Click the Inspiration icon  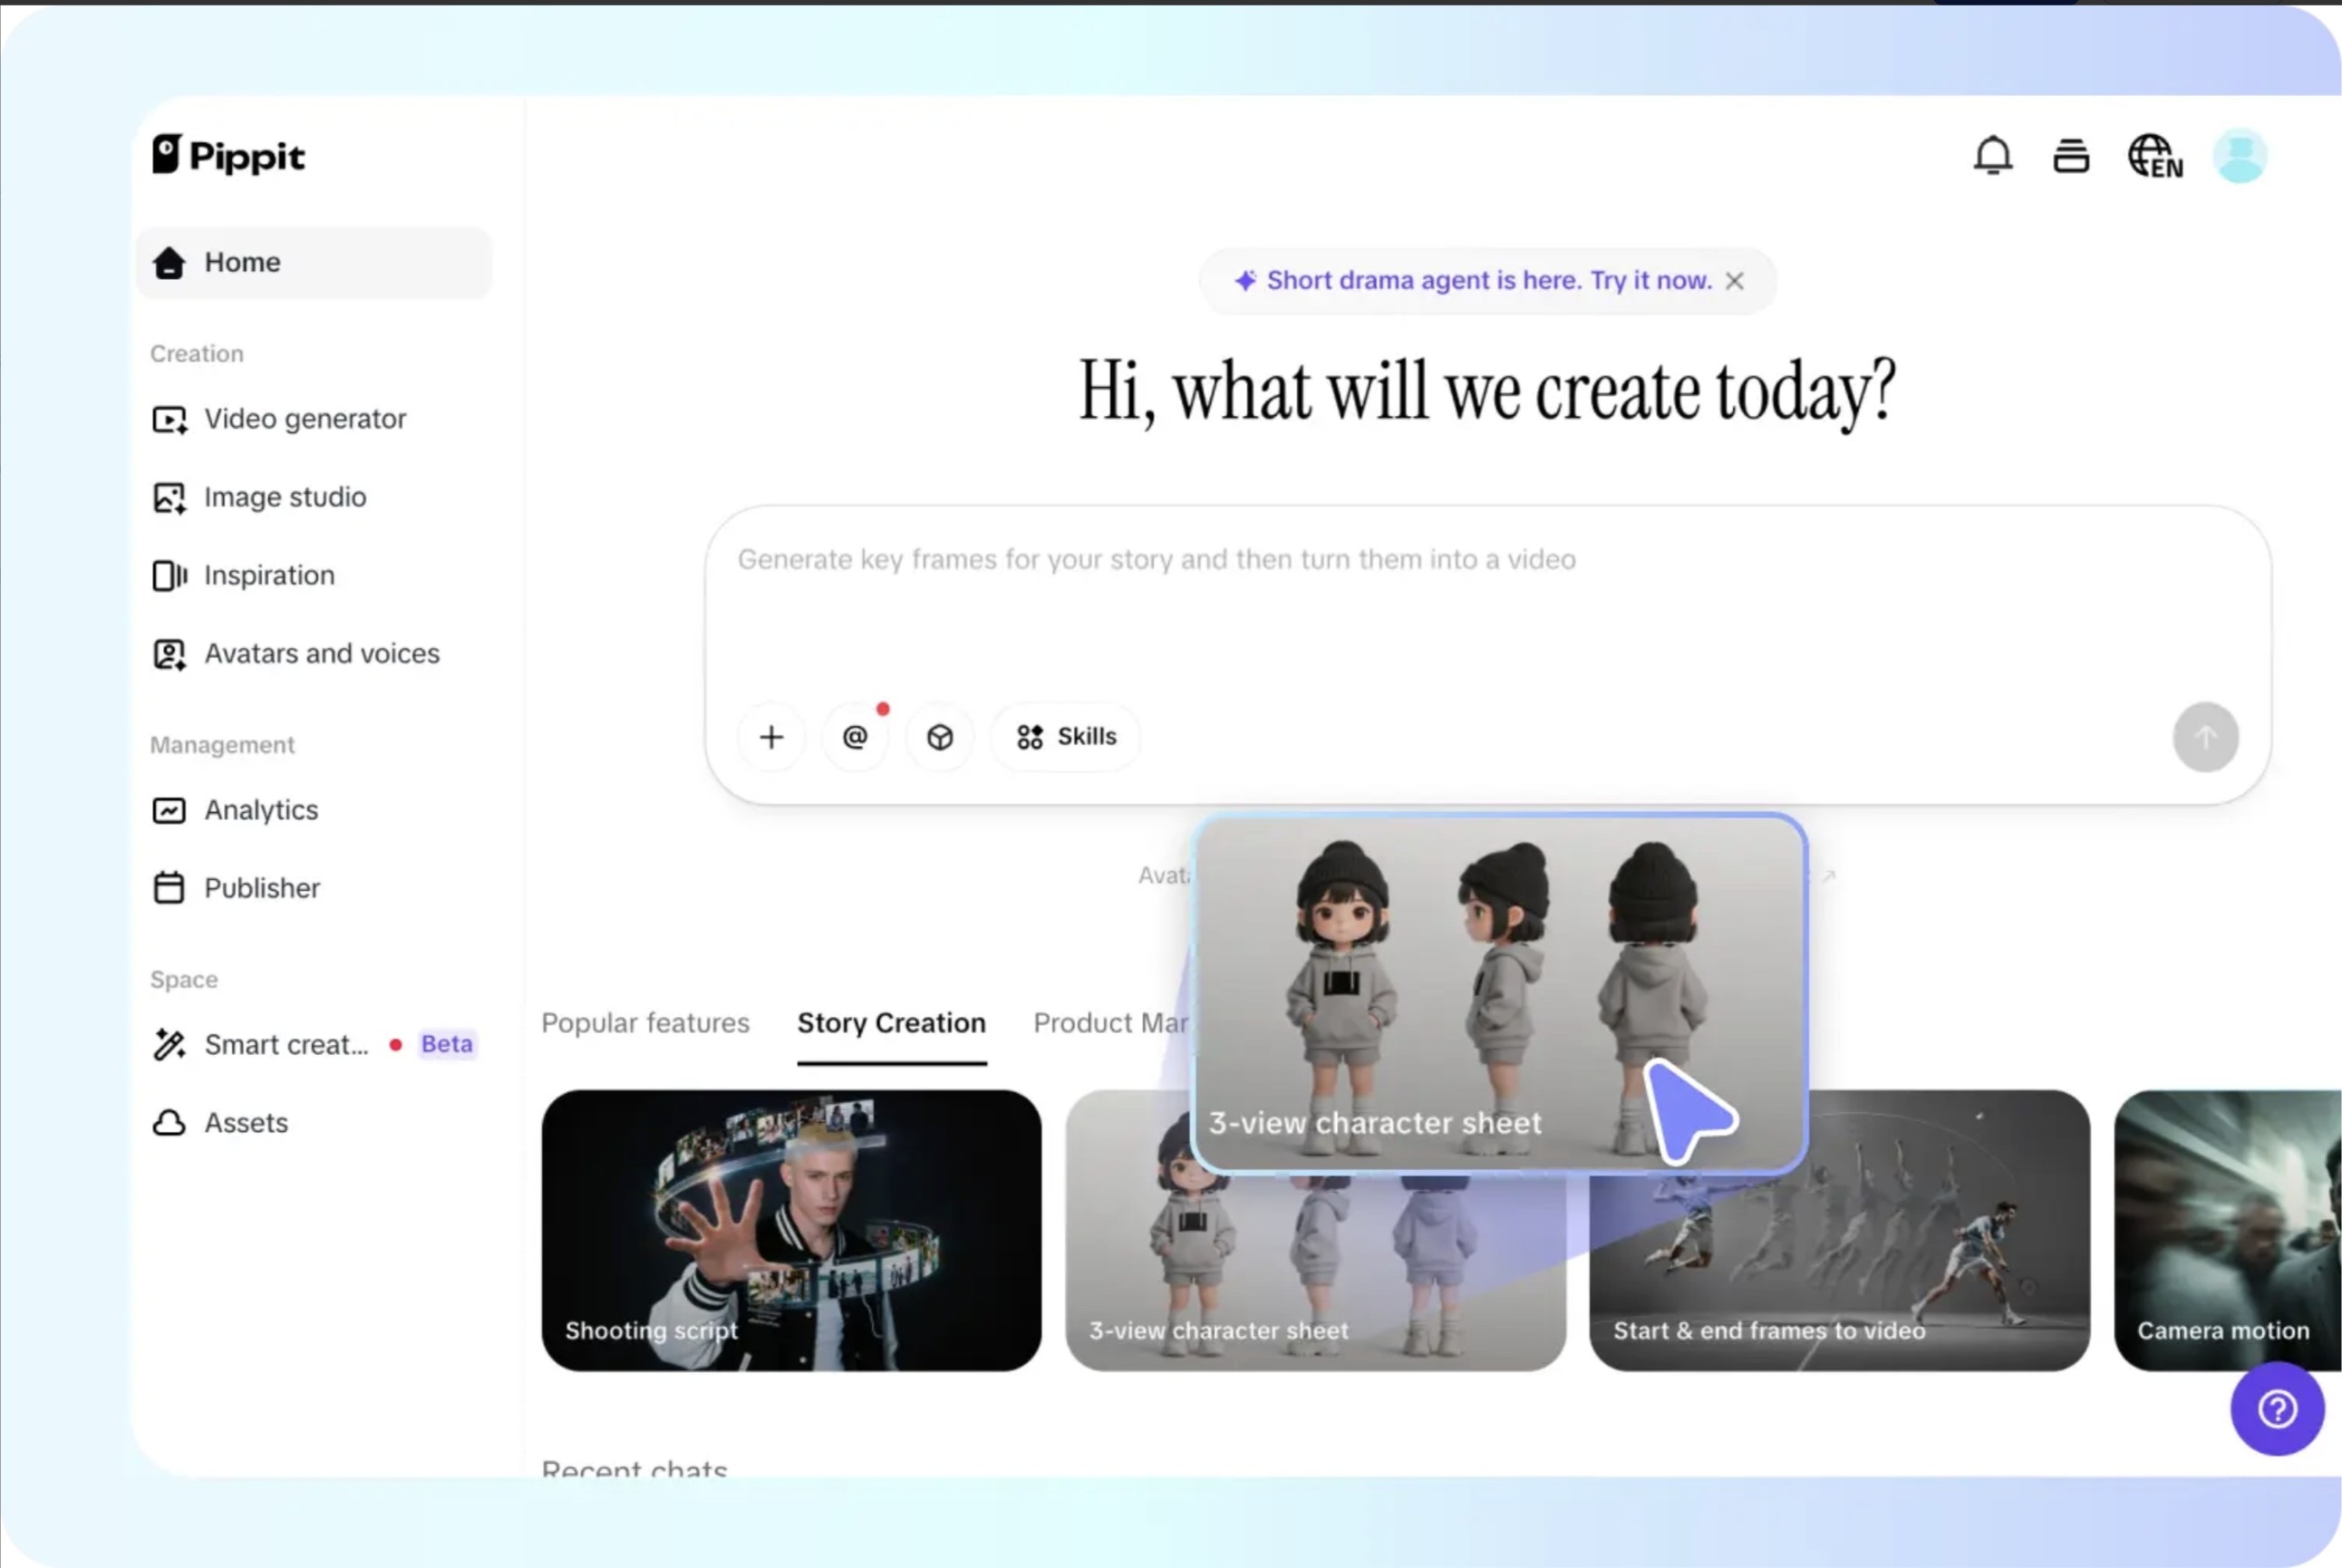tap(169, 575)
